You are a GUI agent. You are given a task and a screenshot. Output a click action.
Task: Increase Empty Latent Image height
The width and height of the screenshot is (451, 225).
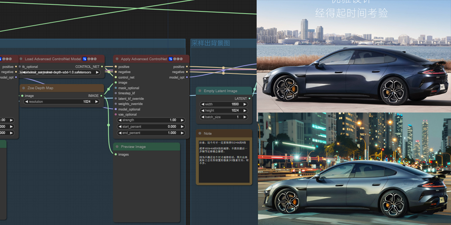(x=244, y=111)
